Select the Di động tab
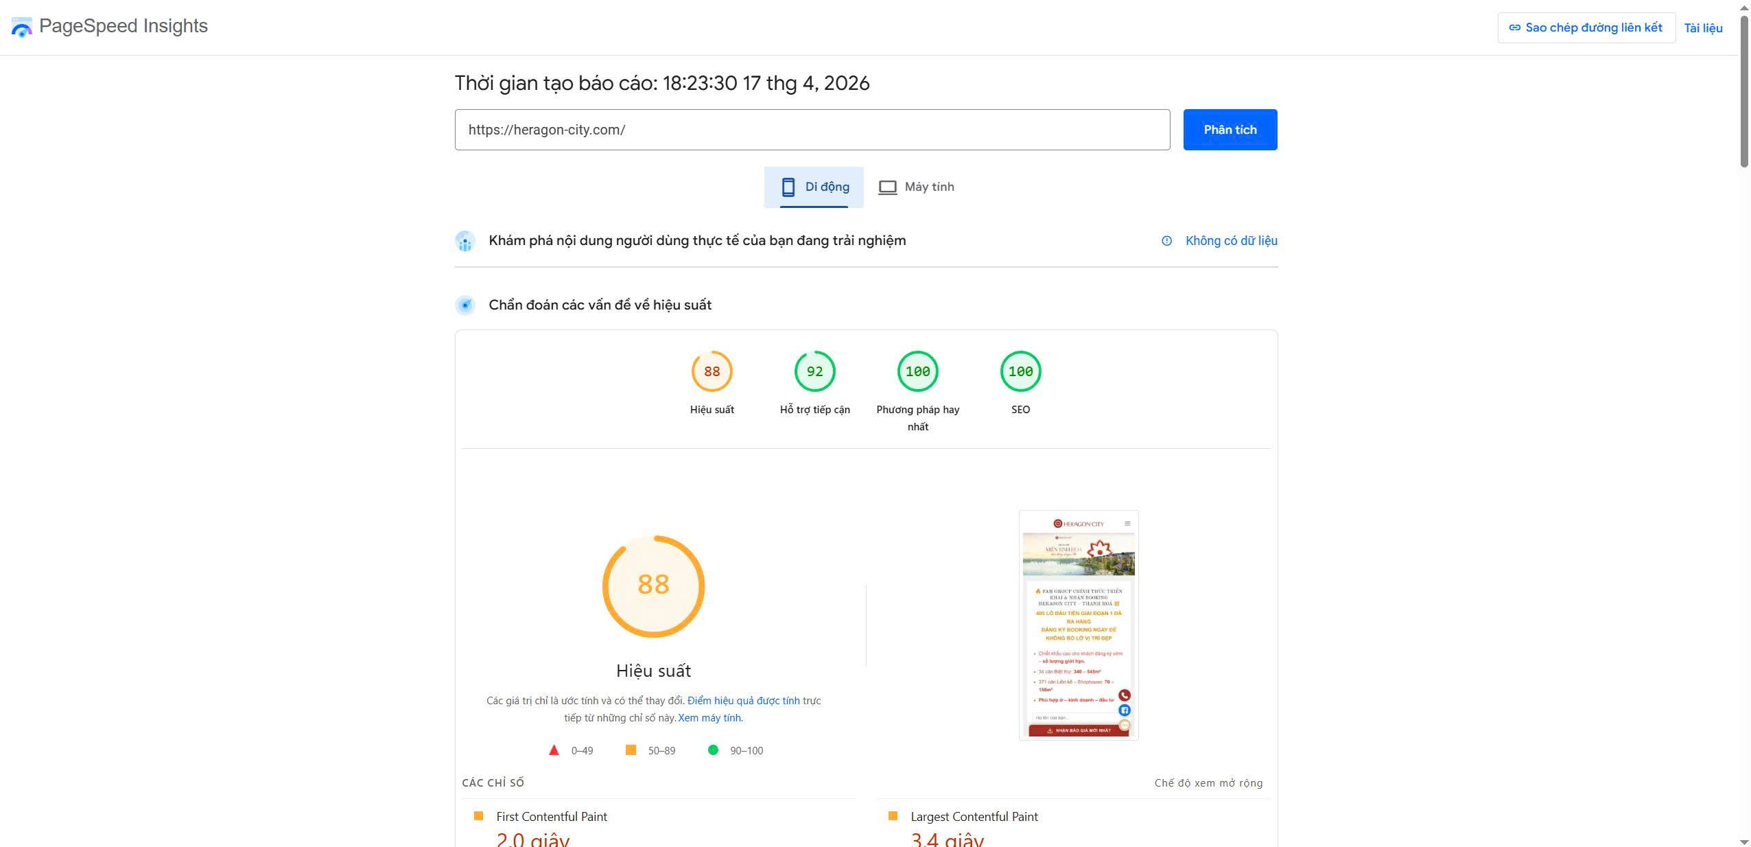1751x847 pixels. pyautogui.click(x=814, y=186)
